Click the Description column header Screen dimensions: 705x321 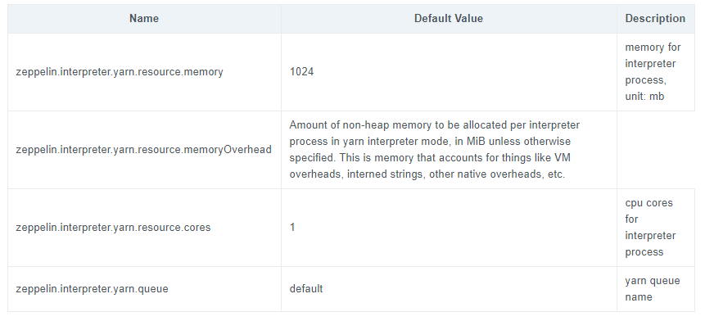point(655,19)
